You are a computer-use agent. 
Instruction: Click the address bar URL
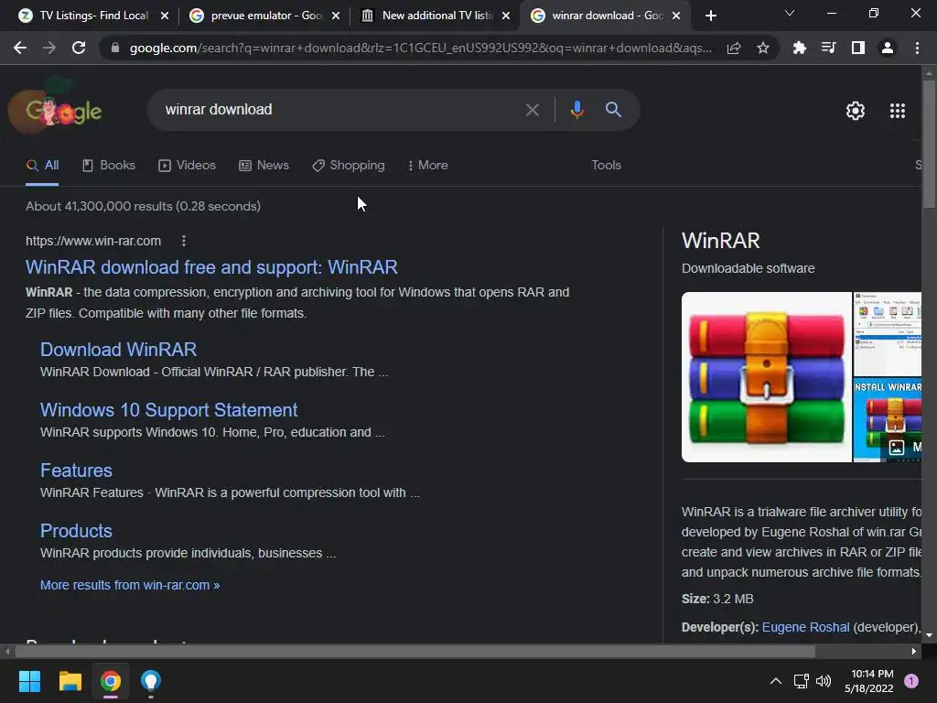tap(420, 48)
